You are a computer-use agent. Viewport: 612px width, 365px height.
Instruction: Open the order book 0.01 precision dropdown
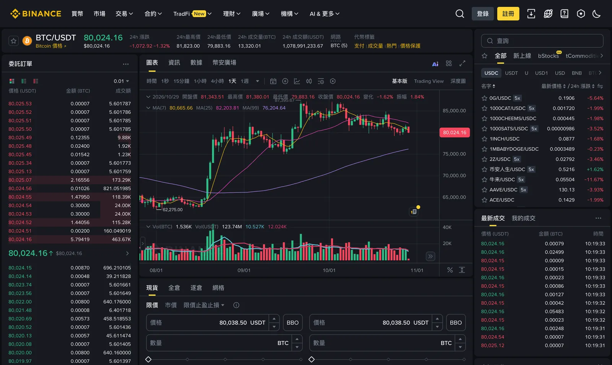(x=122, y=81)
